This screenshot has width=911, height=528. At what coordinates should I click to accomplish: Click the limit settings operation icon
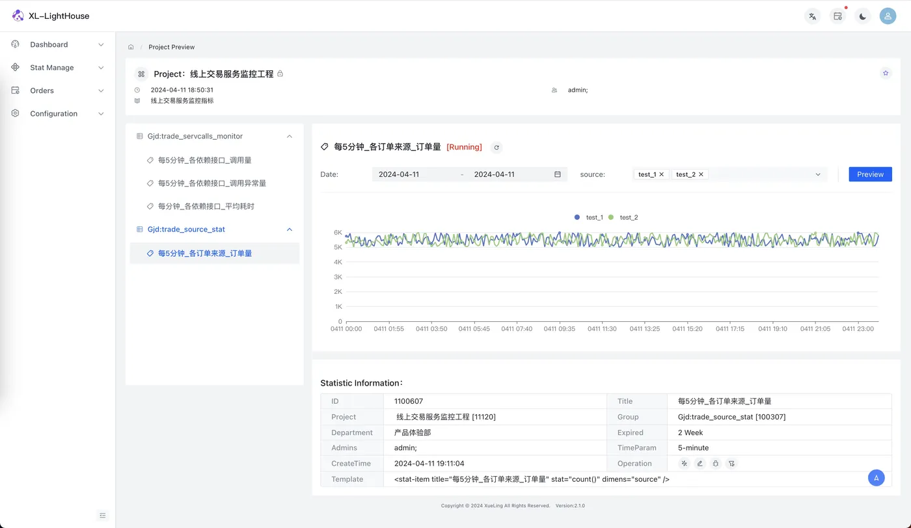pos(684,464)
